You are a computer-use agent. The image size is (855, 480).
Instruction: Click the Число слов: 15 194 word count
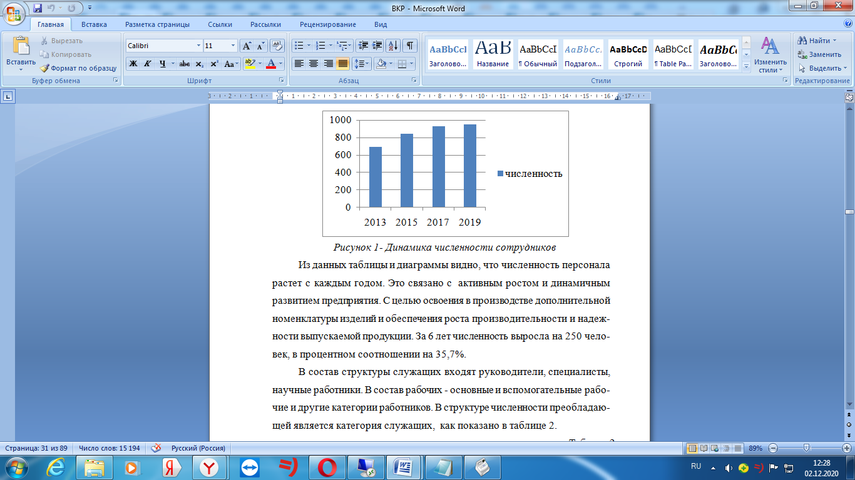(x=109, y=448)
